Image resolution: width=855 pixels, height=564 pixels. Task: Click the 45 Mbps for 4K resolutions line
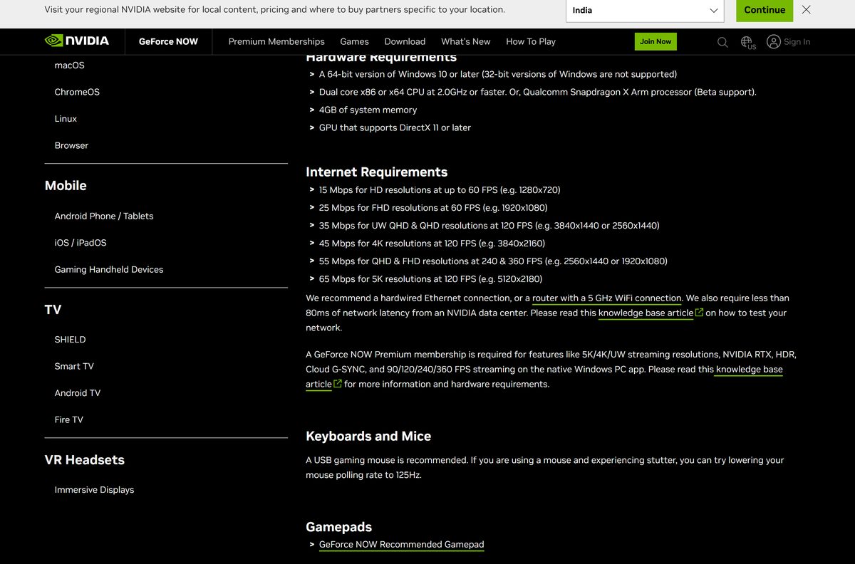click(x=432, y=244)
